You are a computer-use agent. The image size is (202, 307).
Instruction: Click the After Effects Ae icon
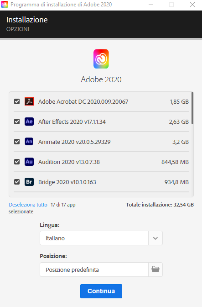(x=29, y=122)
